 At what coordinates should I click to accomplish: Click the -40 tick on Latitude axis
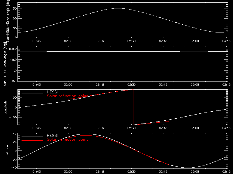coord(14,168)
